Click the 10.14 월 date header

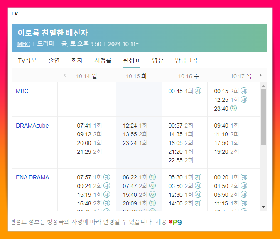(x=86, y=76)
